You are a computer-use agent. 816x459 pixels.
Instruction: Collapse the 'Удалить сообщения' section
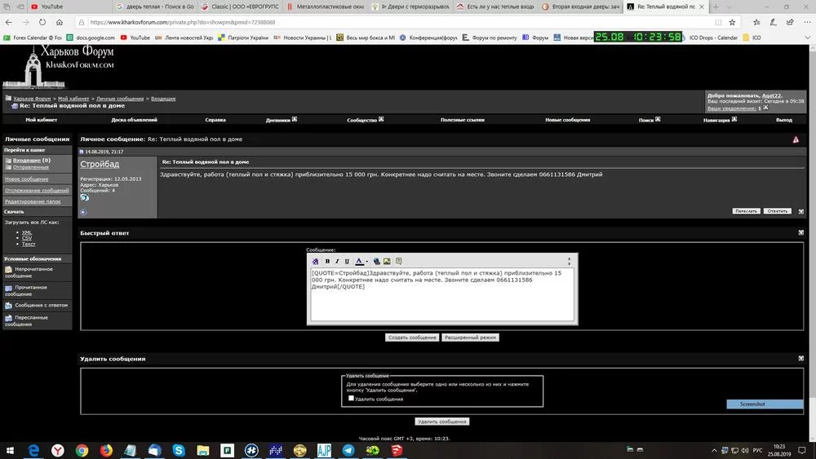(x=801, y=358)
